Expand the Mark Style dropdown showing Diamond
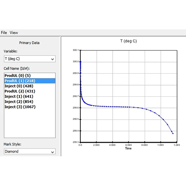The height and width of the screenshot is (186, 186). (x=30, y=151)
